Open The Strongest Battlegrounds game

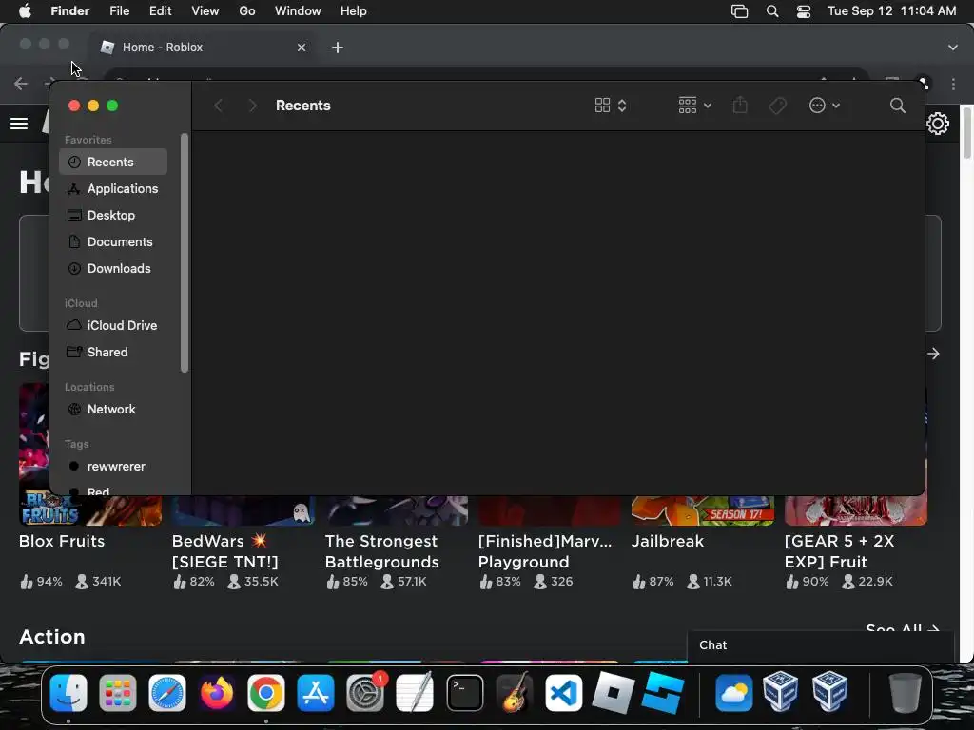pos(382,551)
